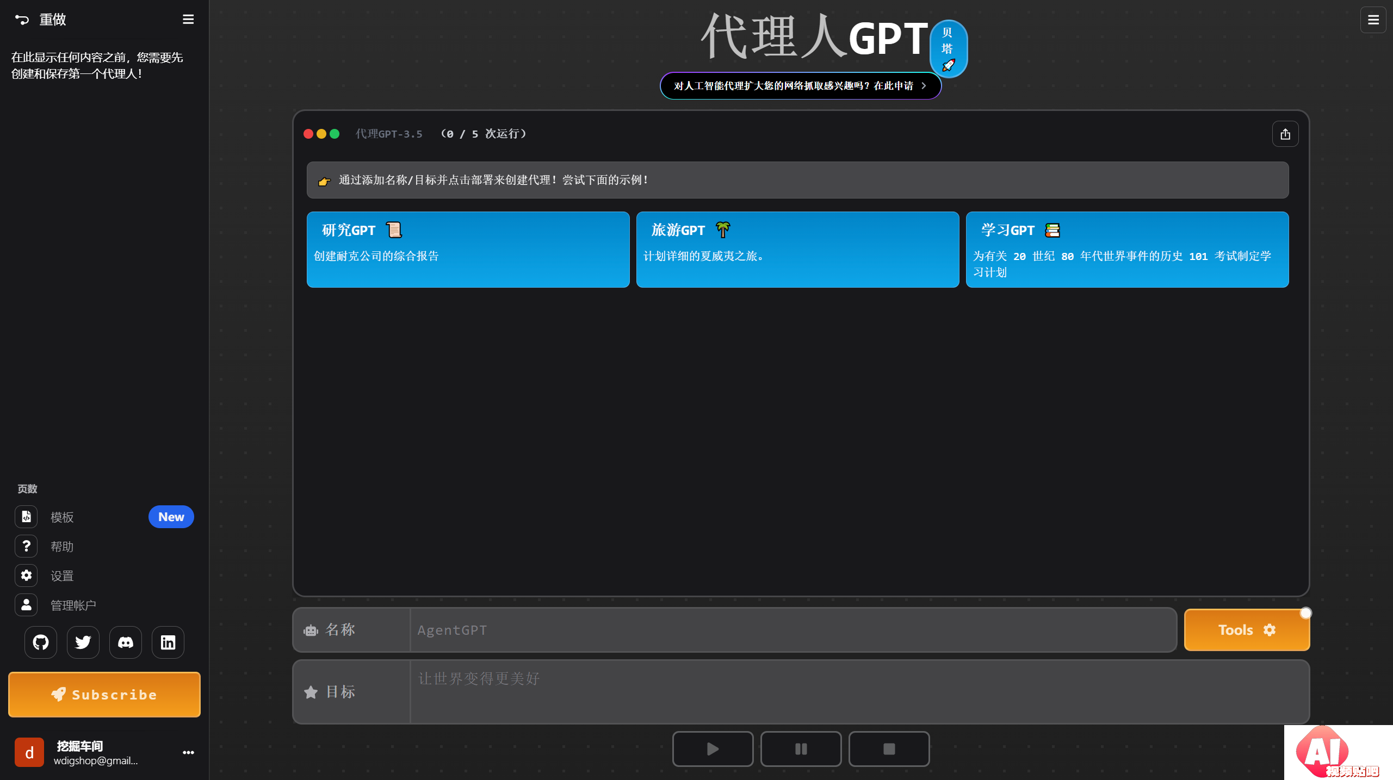Image resolution: width=1393 pixels, height=780 pixels.
Task: Select the 研究GPT example card
Action: [468, 250]
